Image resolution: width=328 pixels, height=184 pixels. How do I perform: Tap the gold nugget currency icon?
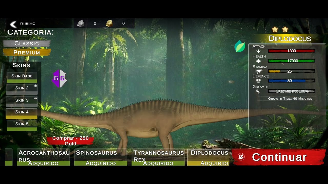(x=109, y=24)
